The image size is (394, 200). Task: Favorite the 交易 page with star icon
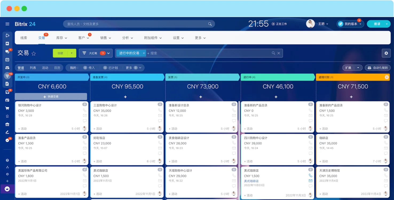(34, 53)
